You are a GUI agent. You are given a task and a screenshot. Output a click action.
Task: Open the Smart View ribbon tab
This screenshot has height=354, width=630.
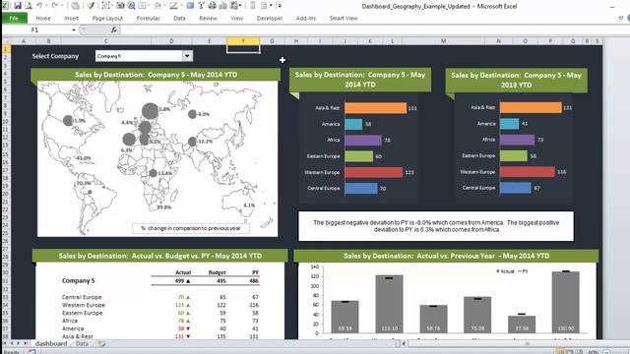coord(344,18)
